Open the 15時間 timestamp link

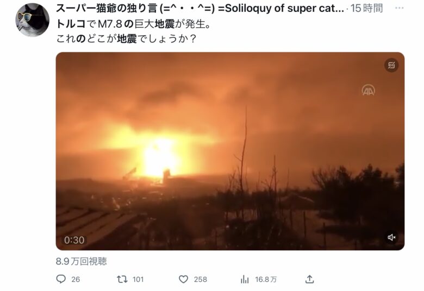[x=366, y=8]
